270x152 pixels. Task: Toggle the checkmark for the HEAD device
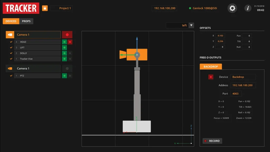point(11,42)
